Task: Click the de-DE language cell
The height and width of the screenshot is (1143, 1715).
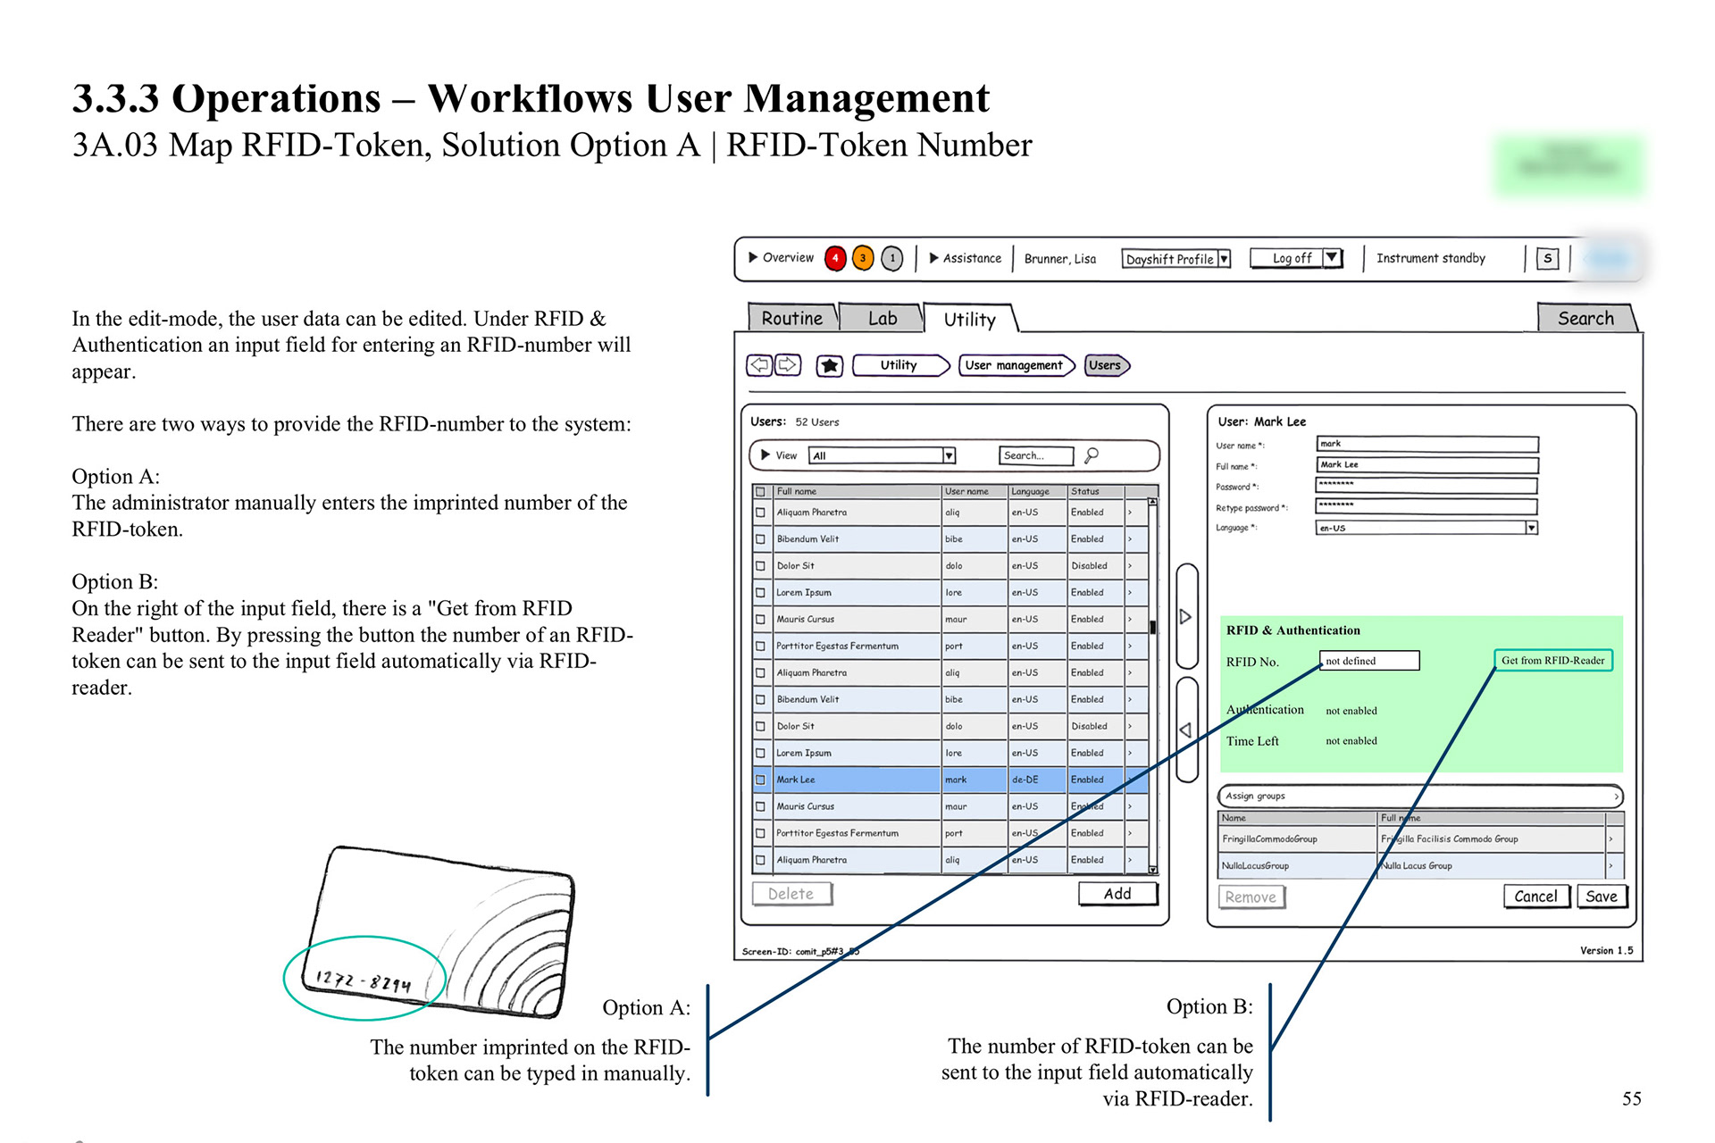Action: pyautogui.click(x=1037, y=780)
